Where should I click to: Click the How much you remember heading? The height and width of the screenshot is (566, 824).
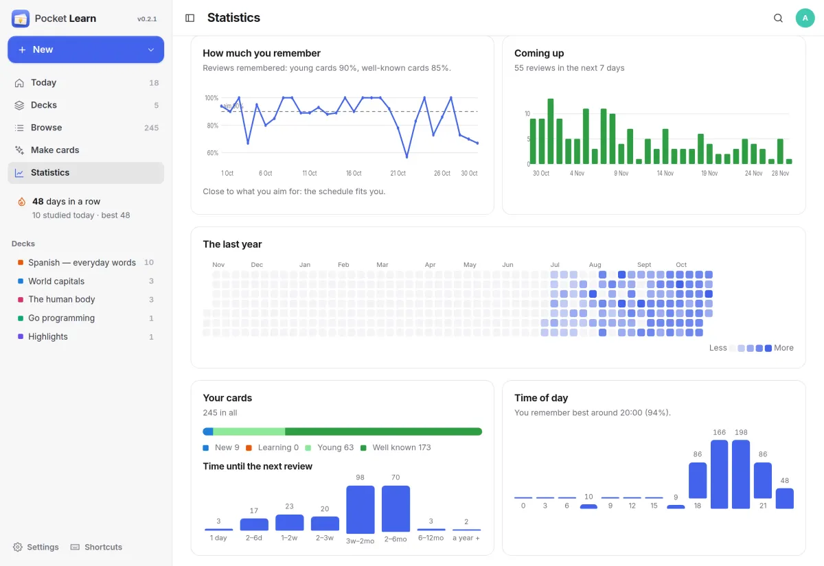click(262, 53)
